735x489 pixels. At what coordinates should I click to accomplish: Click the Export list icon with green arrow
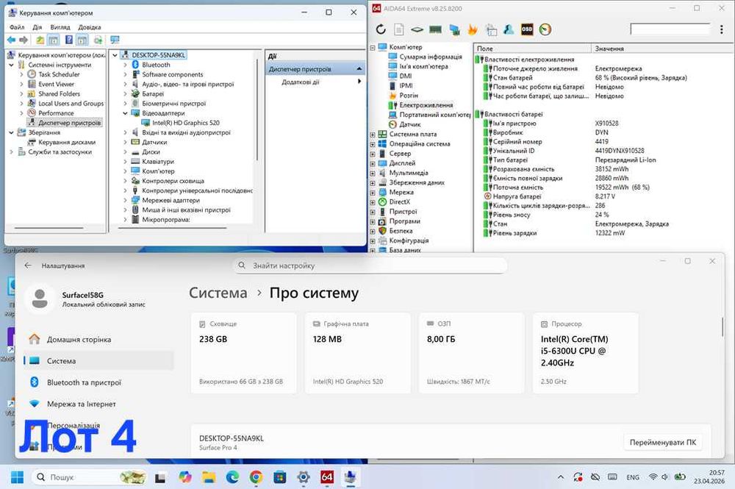[98, 40]
